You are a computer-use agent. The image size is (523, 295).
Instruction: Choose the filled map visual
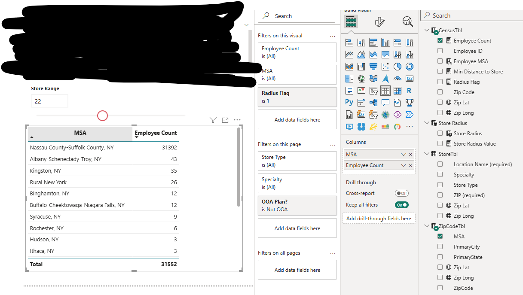(373, 79)
